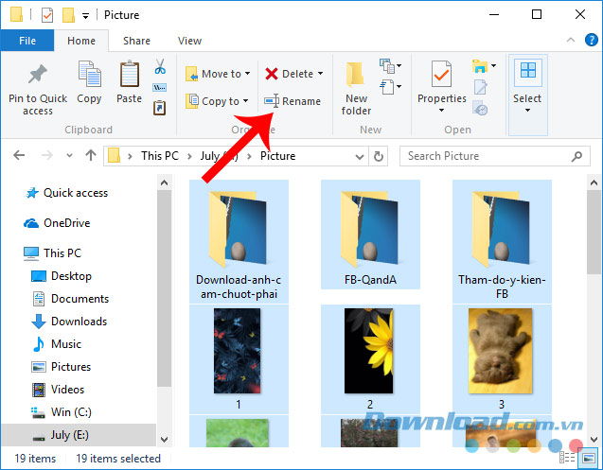This screenshot has height=470, width=603.
Task: Open the Select menu in ribbon
Action: [x=527, y=95]
